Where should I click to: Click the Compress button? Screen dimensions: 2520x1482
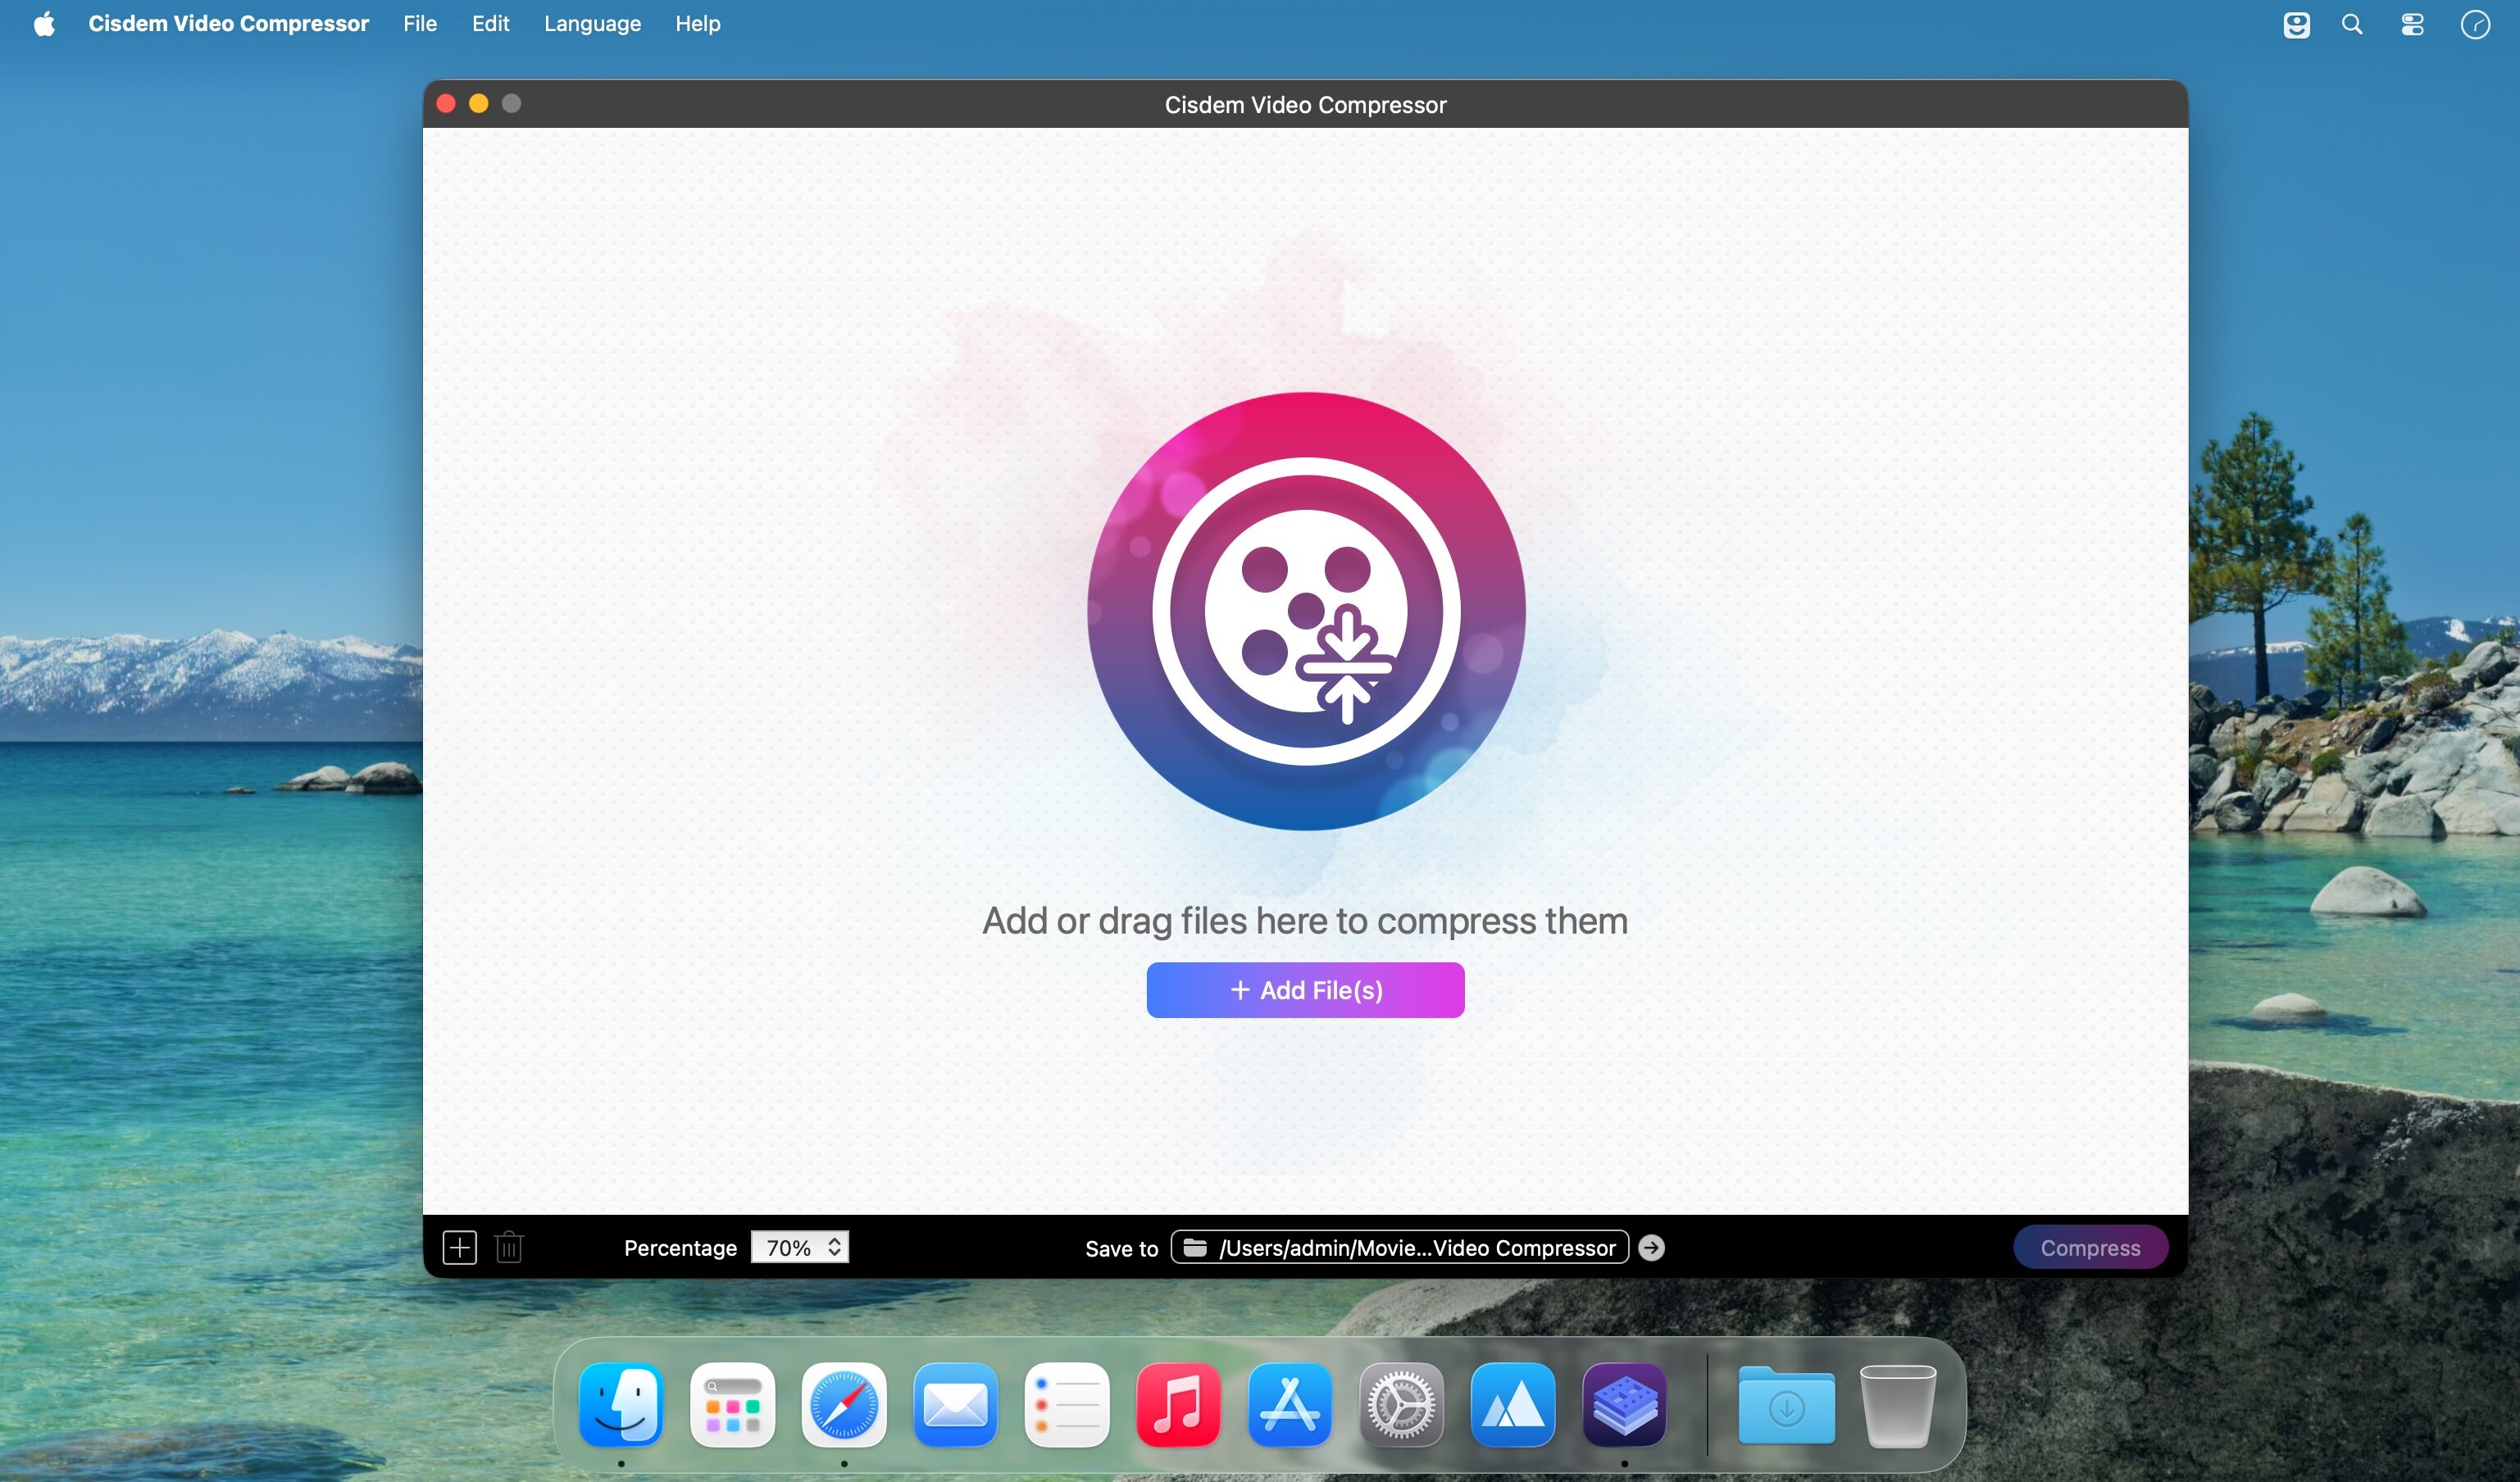click(x=2090, y=1247)
